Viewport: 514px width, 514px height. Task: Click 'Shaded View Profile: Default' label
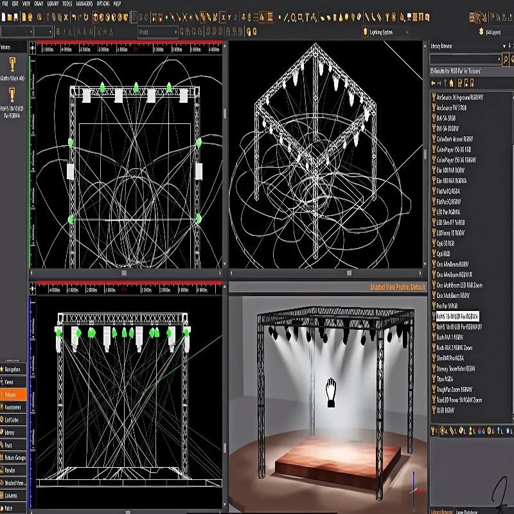[x=397, y=287]
